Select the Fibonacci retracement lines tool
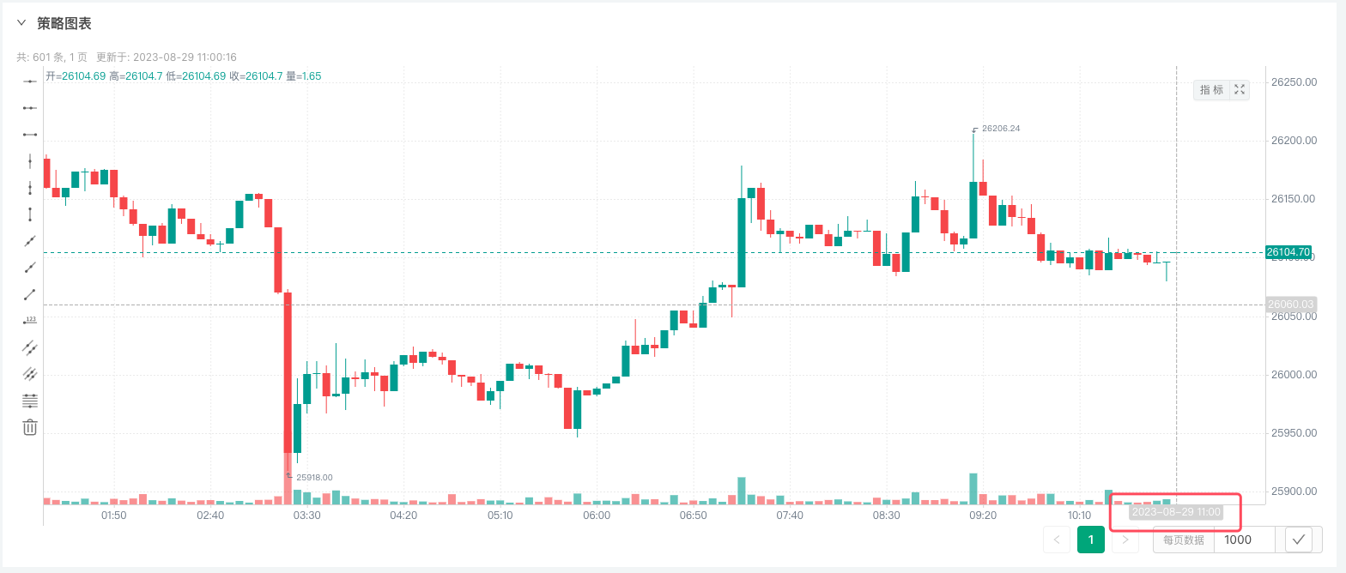This screenshot has width=1346, height=573. point(30,401)
